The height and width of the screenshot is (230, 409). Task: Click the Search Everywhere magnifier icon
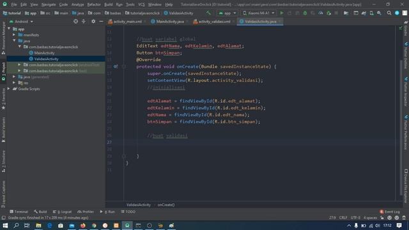(389, 13)
